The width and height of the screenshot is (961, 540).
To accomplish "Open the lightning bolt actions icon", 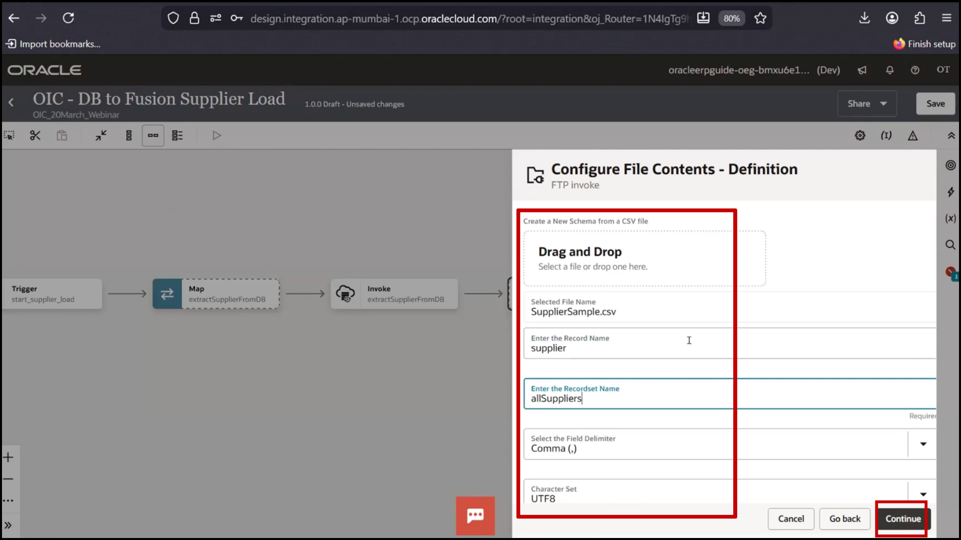I will [950, 192].
